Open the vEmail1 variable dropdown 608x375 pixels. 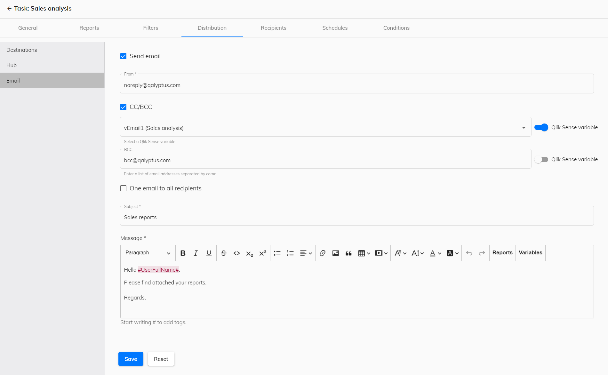524,127
